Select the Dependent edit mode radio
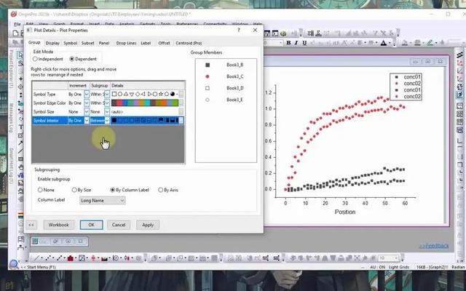The height and width of the screenshot is (291, 466). point(74,58)
